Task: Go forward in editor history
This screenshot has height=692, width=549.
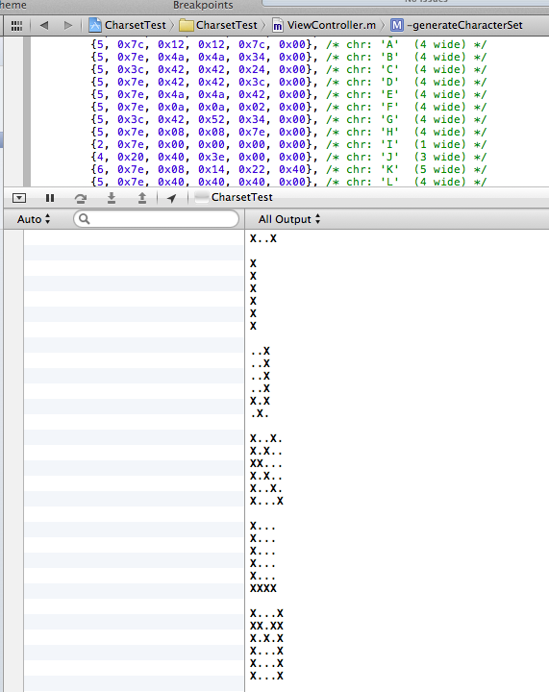Action: click(67, 25)
